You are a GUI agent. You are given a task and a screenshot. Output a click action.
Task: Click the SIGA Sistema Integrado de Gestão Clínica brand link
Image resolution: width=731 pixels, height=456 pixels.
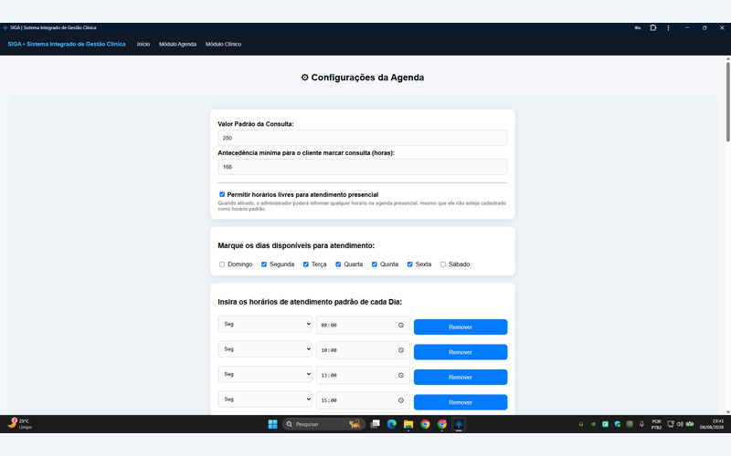[67, 44]
